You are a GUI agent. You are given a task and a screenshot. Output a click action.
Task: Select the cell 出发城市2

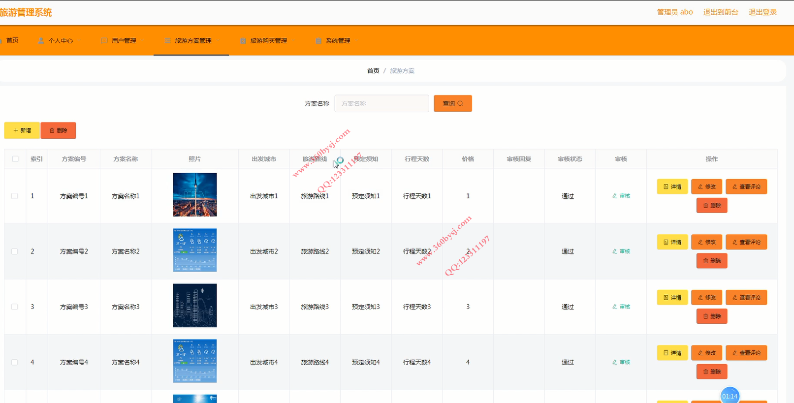264,251
